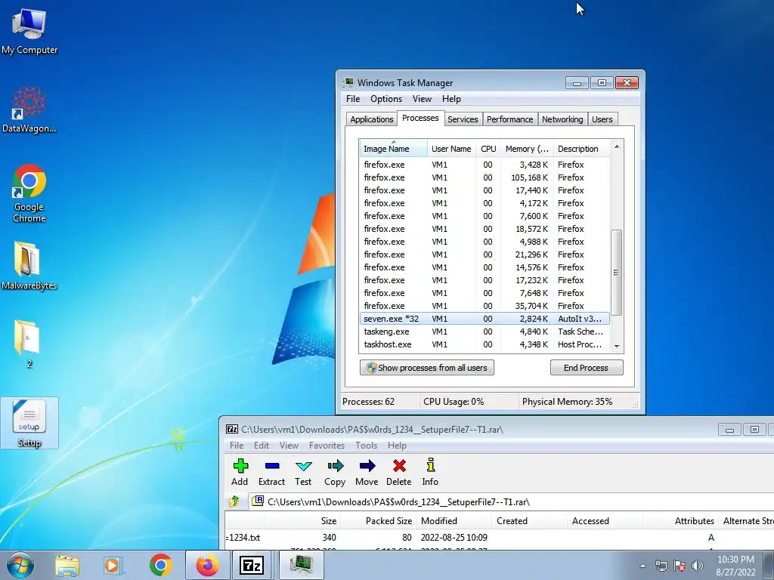Switch to Firefox in the taskbar
Image resolution: width=774 pixels, height=580 pixels.
coord(207,565)
